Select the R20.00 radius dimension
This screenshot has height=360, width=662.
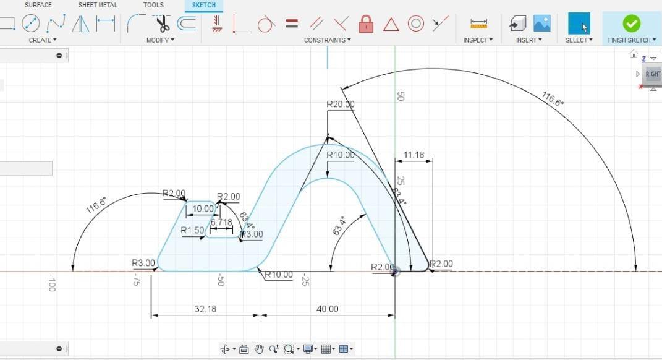[341, 104]
